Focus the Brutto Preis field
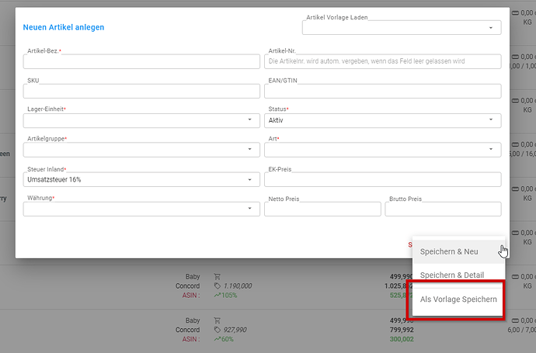The image size is (536, 353). tap(443, 209)
